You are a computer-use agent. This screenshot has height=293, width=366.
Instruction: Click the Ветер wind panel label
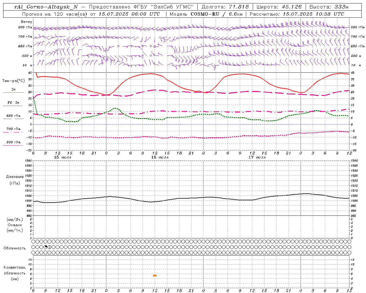[27, 22]
